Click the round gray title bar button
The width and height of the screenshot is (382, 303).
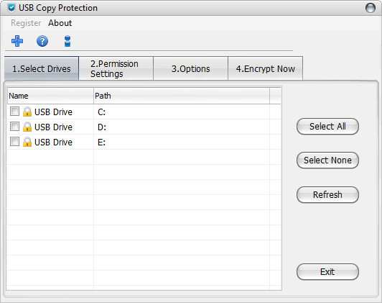371,8
